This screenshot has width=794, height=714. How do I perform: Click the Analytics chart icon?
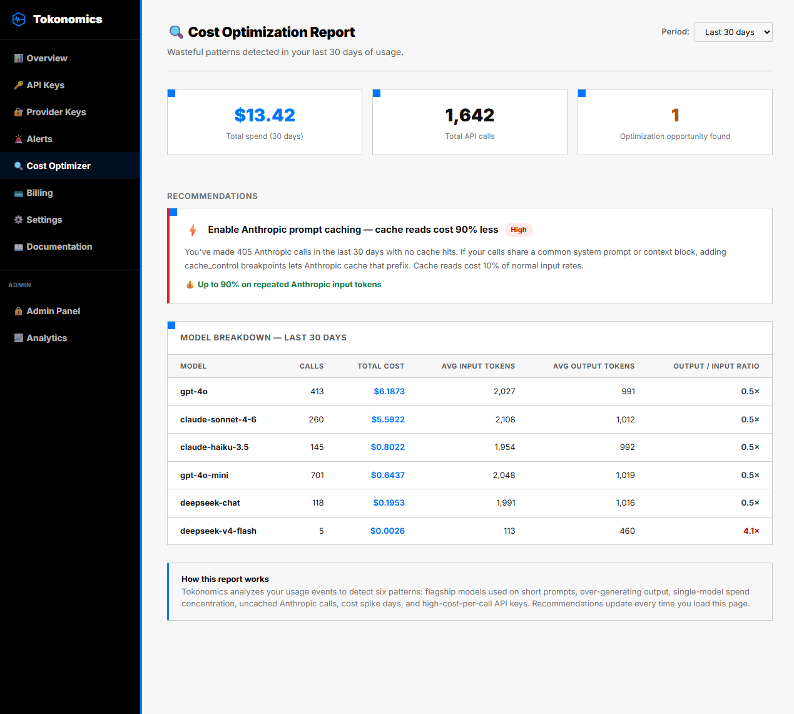[x=19, y=338]
